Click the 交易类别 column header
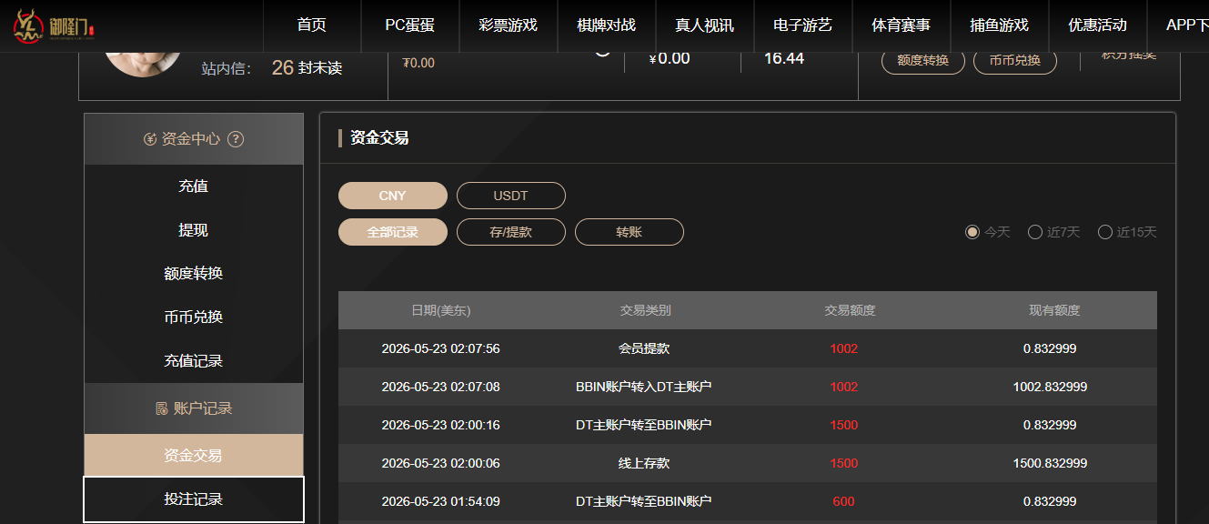This screenshot has height=524, width=1209. pyautogui.click(x=645, y=310)
